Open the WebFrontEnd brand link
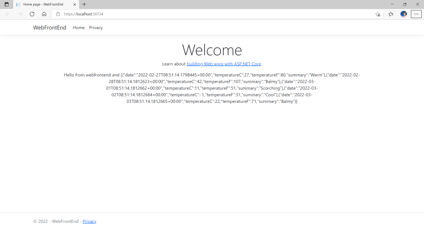The height and width of the screenshot is (229, 424). tap(50, 28)
